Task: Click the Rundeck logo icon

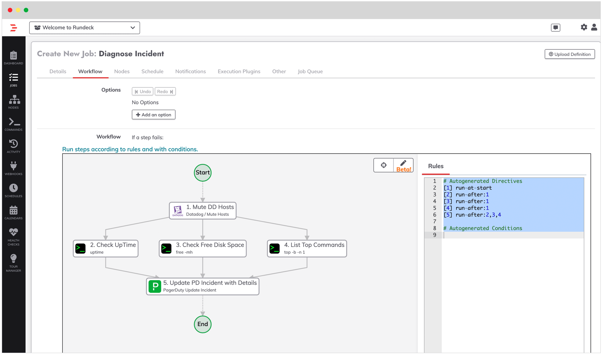Action: (14, 28)
